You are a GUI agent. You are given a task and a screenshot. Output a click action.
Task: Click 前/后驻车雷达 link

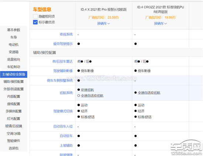[x=63, y=62]
